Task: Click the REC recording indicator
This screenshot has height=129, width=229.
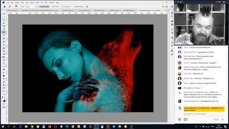Action: point(219,2)
